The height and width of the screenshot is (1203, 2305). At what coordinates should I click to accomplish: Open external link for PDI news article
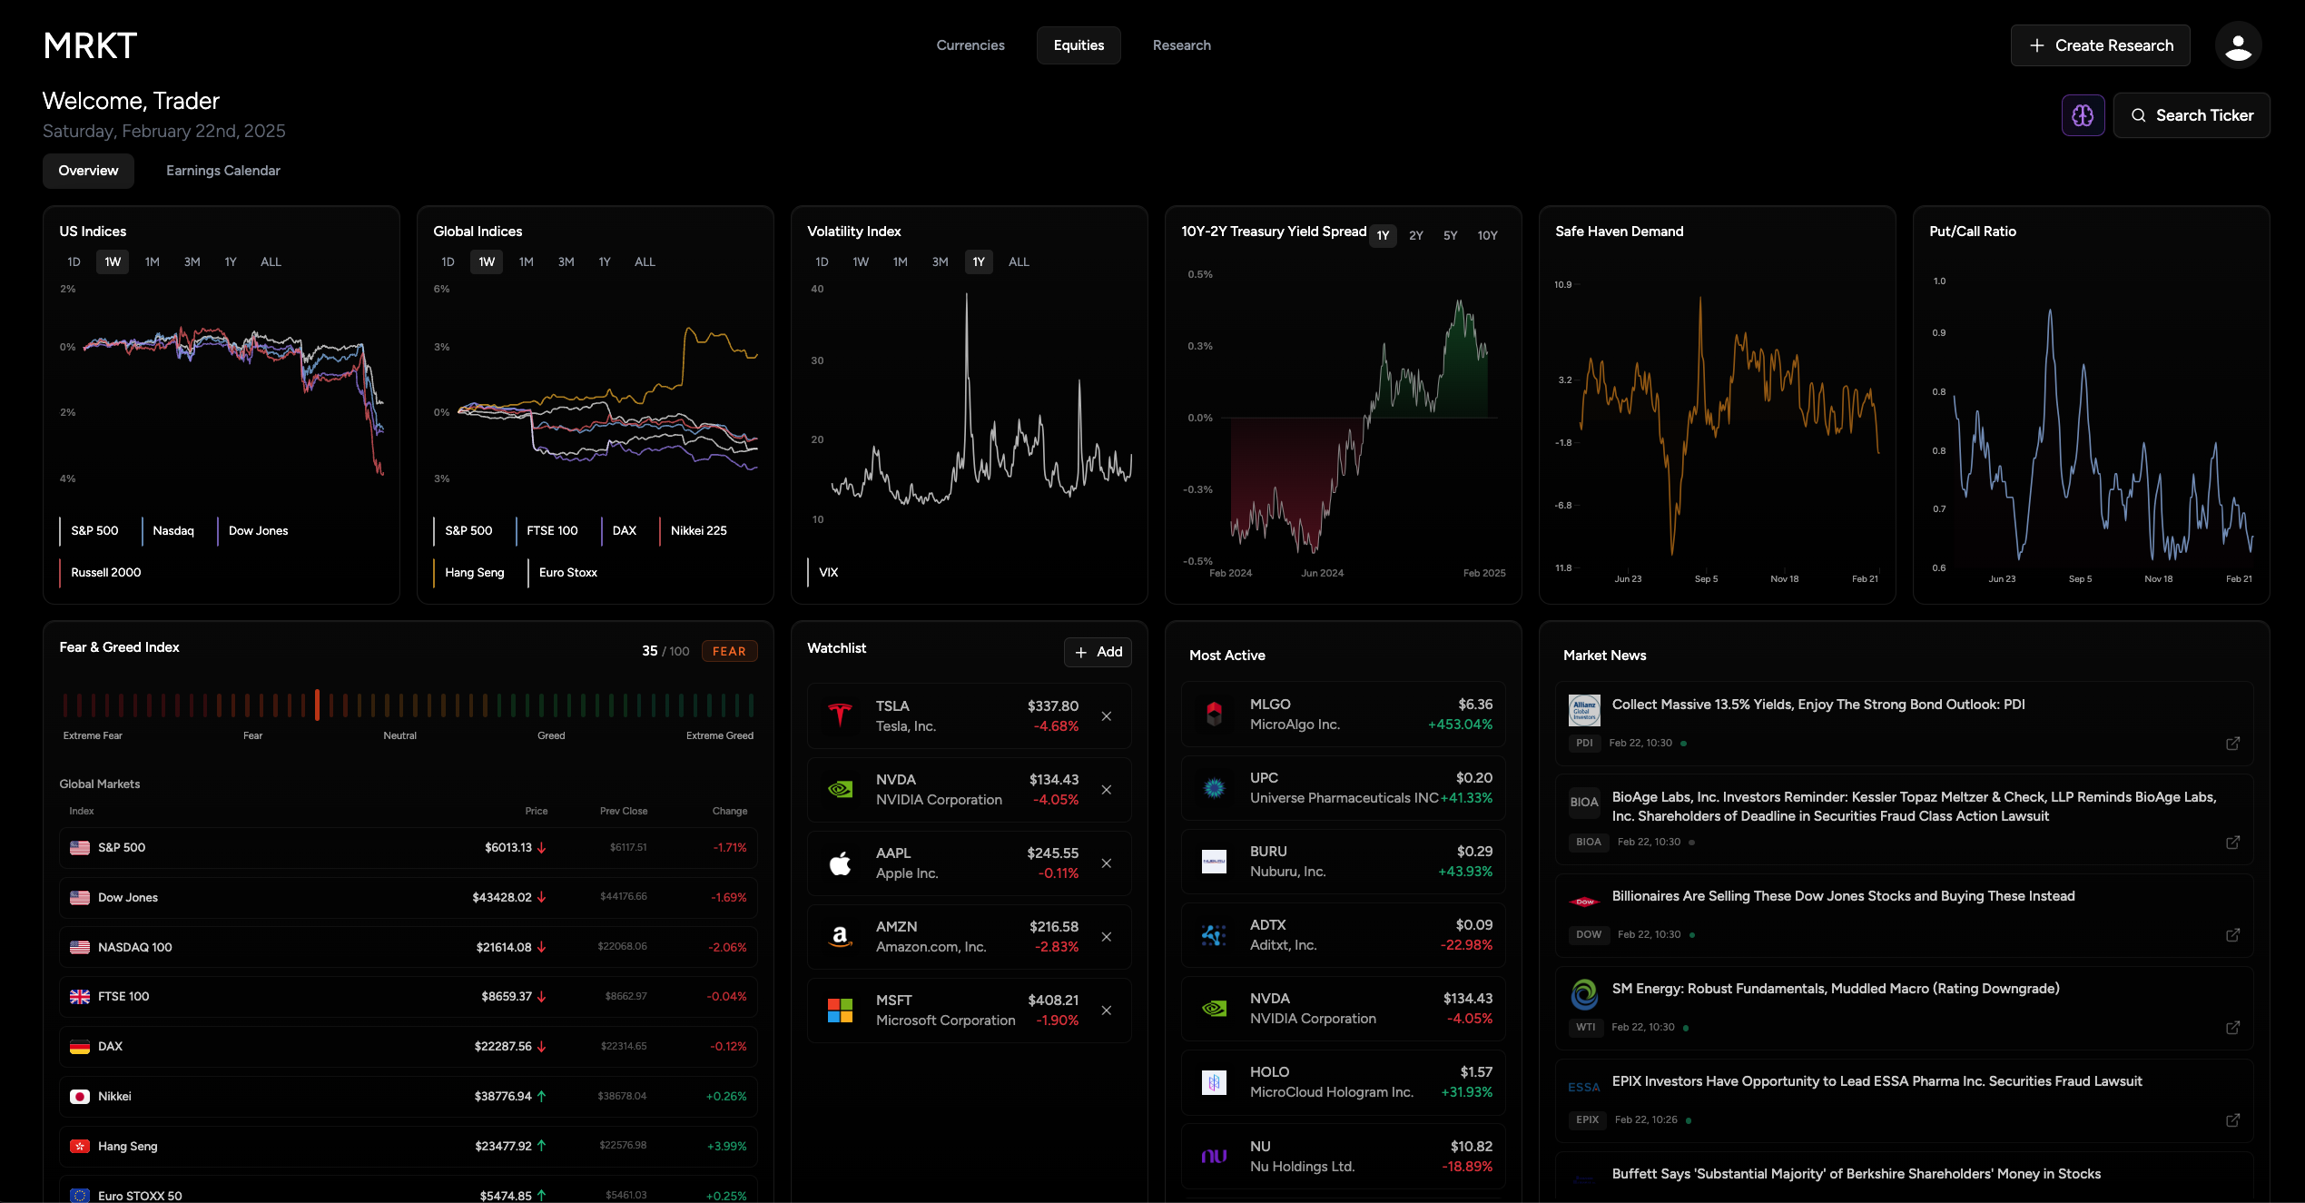coord(2232,744)
